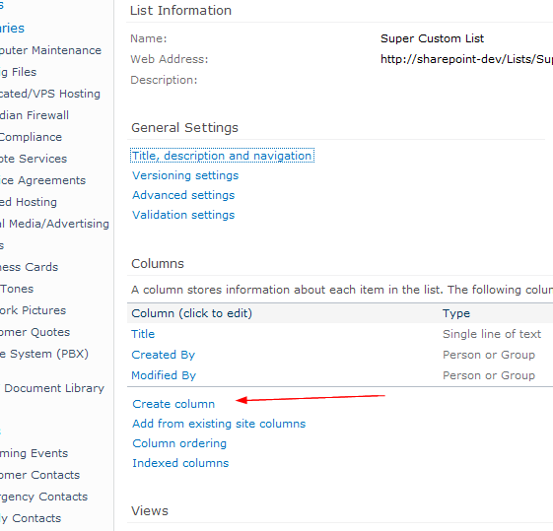Edit the Created By column
Viewport: 553px width, 531px height.
pyautogui.click(x=163, y=355)
